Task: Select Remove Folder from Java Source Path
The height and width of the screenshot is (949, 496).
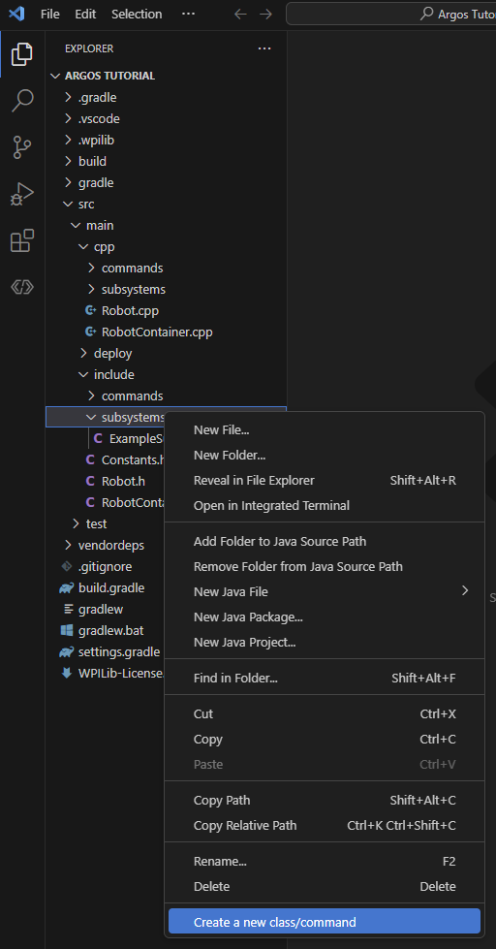Action: (x=325, y=567)
